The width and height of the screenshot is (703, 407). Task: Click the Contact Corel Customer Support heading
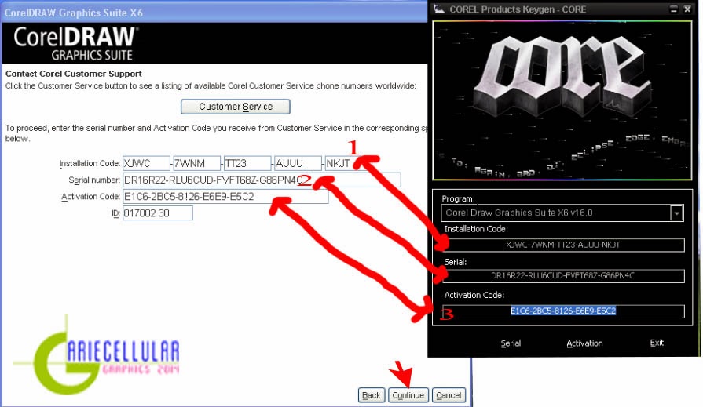[x=74, y=74]
